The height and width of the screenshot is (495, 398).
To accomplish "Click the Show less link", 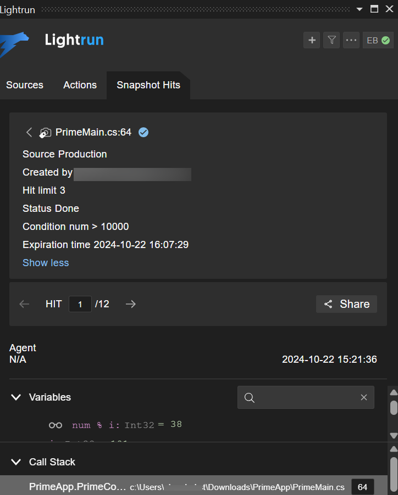I will (x=46, y=263).
